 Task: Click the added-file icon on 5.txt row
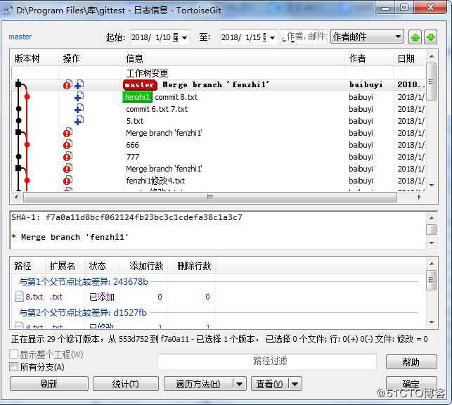tap(79, 120)
